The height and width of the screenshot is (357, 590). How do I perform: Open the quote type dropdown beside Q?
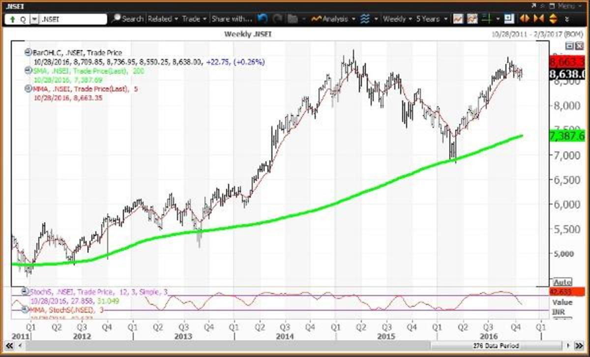(34, 19)
